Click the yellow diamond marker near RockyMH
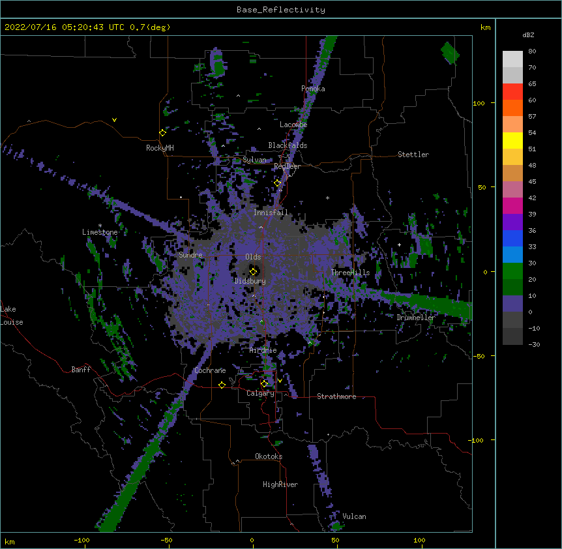The image size is (562, 549). (163, 133)
